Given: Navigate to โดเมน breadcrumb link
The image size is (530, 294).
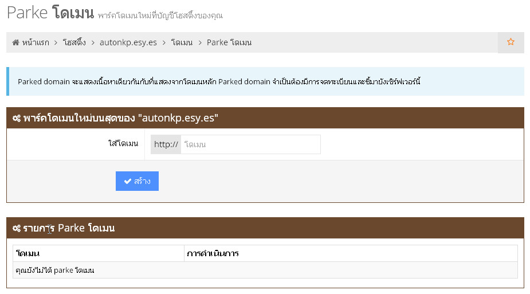Looking at the screenshot, I should [182, 42].
